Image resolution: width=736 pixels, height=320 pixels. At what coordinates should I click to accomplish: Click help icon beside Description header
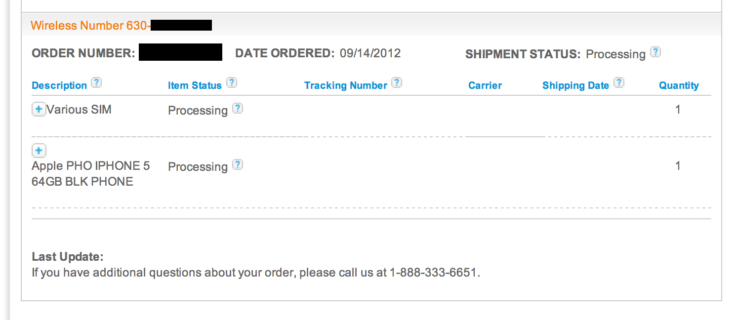[97, 82]
